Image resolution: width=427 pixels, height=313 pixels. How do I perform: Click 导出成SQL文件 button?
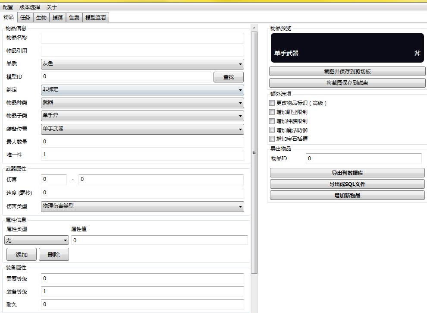347,184
